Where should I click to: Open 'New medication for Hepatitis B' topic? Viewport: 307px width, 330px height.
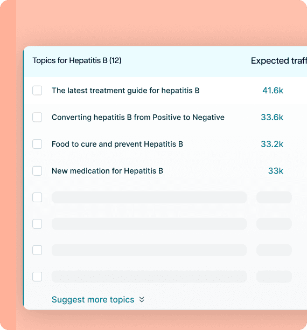(x=107, y=171)
